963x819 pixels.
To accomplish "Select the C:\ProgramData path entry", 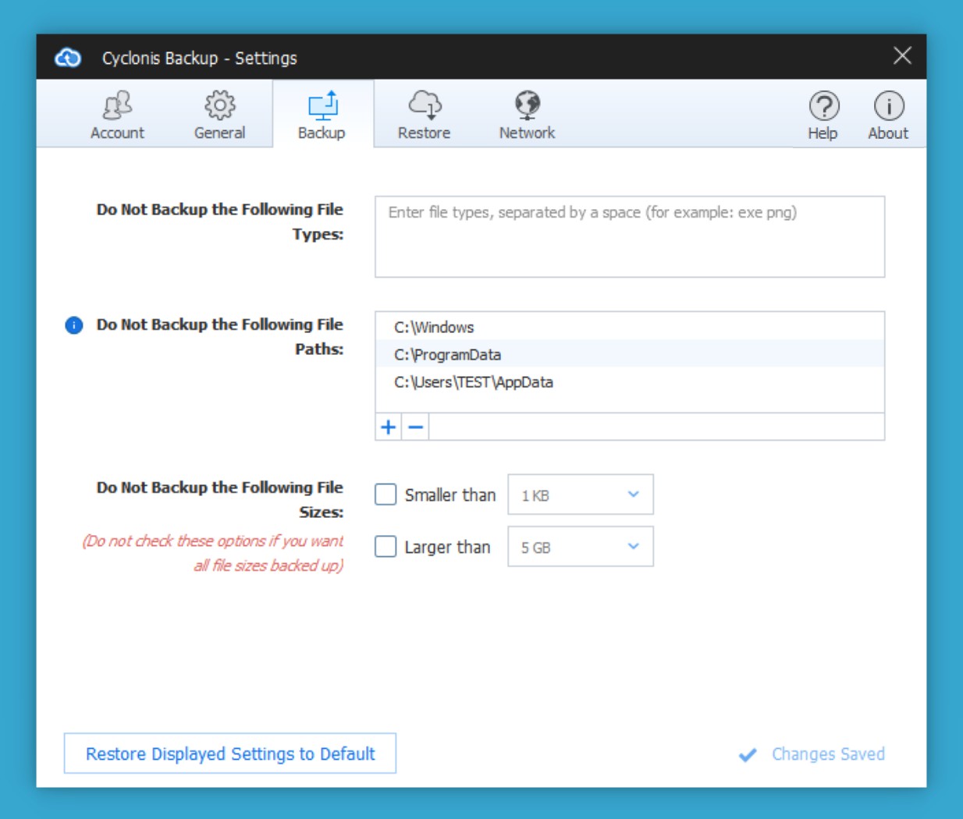I will click(x=447, y=355).
